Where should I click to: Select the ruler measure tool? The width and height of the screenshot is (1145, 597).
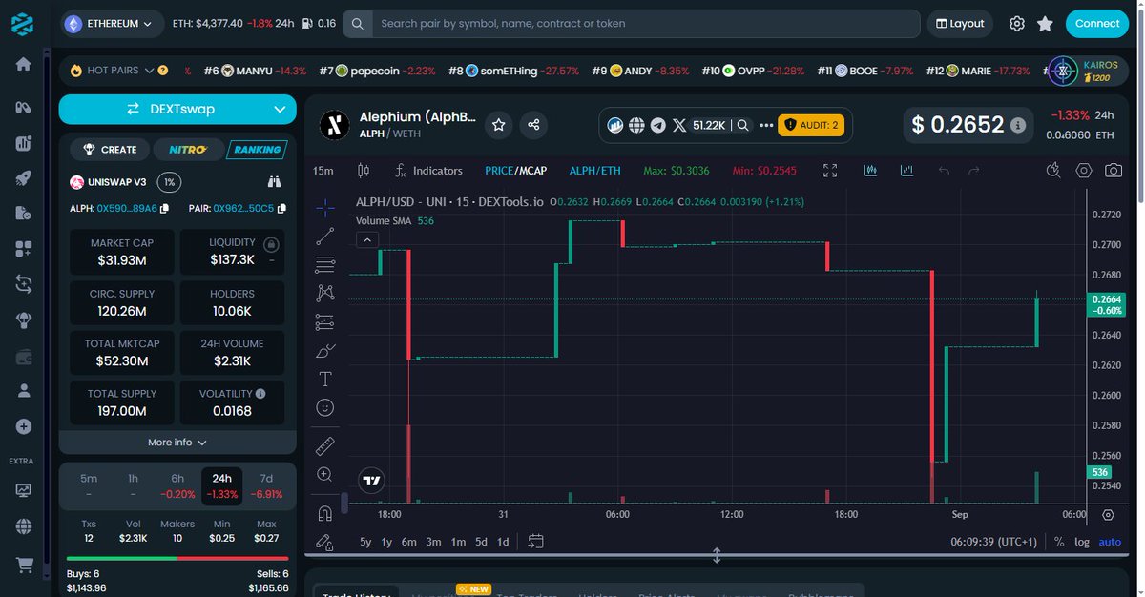point(324,444)
